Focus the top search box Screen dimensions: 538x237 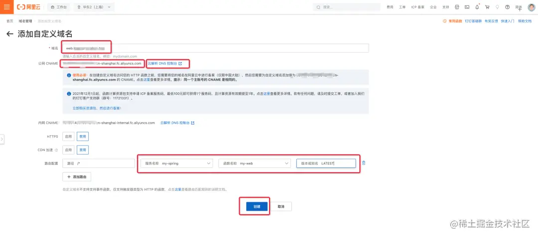[x=347, y=7]
